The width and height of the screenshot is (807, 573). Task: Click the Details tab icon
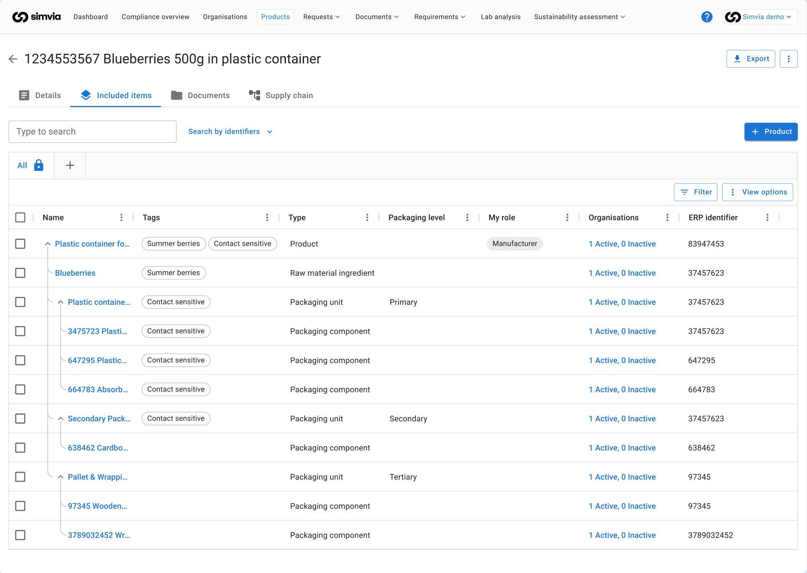24,95
